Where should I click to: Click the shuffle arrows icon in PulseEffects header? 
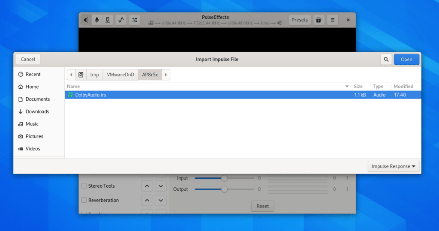pyautogui.click(x=135, y=20)
